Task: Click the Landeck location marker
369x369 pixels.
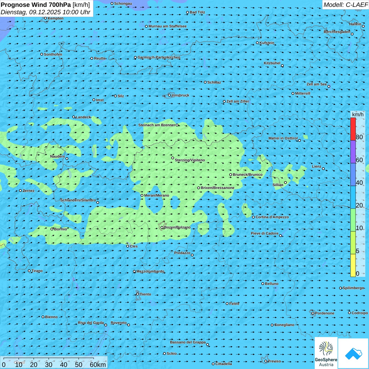Action: coord(74,117)
